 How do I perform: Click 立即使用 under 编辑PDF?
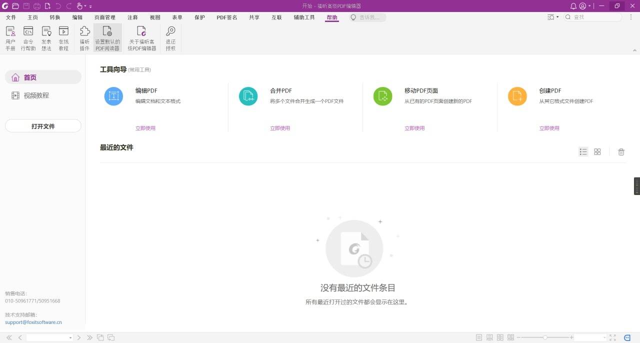point(145,128)
